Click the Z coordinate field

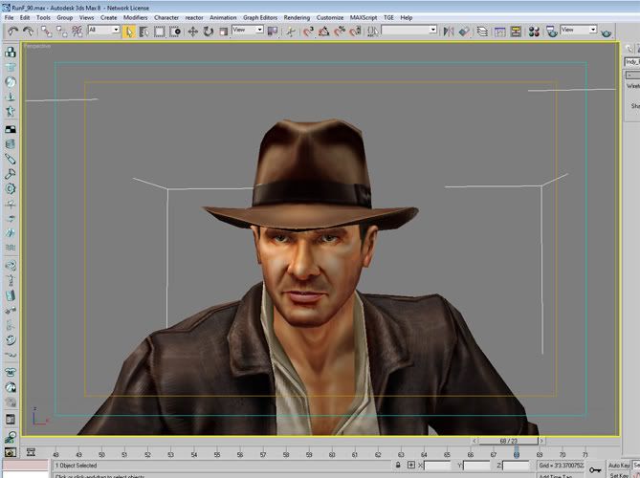pyautogui.click(x=516, y=466)
